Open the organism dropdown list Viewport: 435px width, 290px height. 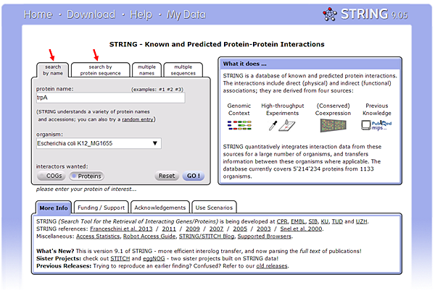click(99, 143)
